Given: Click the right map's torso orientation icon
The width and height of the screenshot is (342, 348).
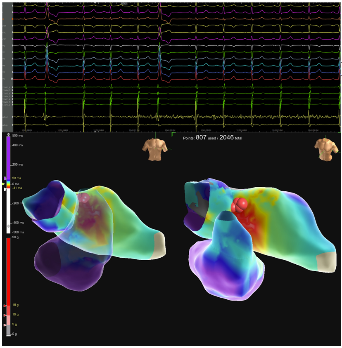Looking at the screenshot, I should click(326, 149).
